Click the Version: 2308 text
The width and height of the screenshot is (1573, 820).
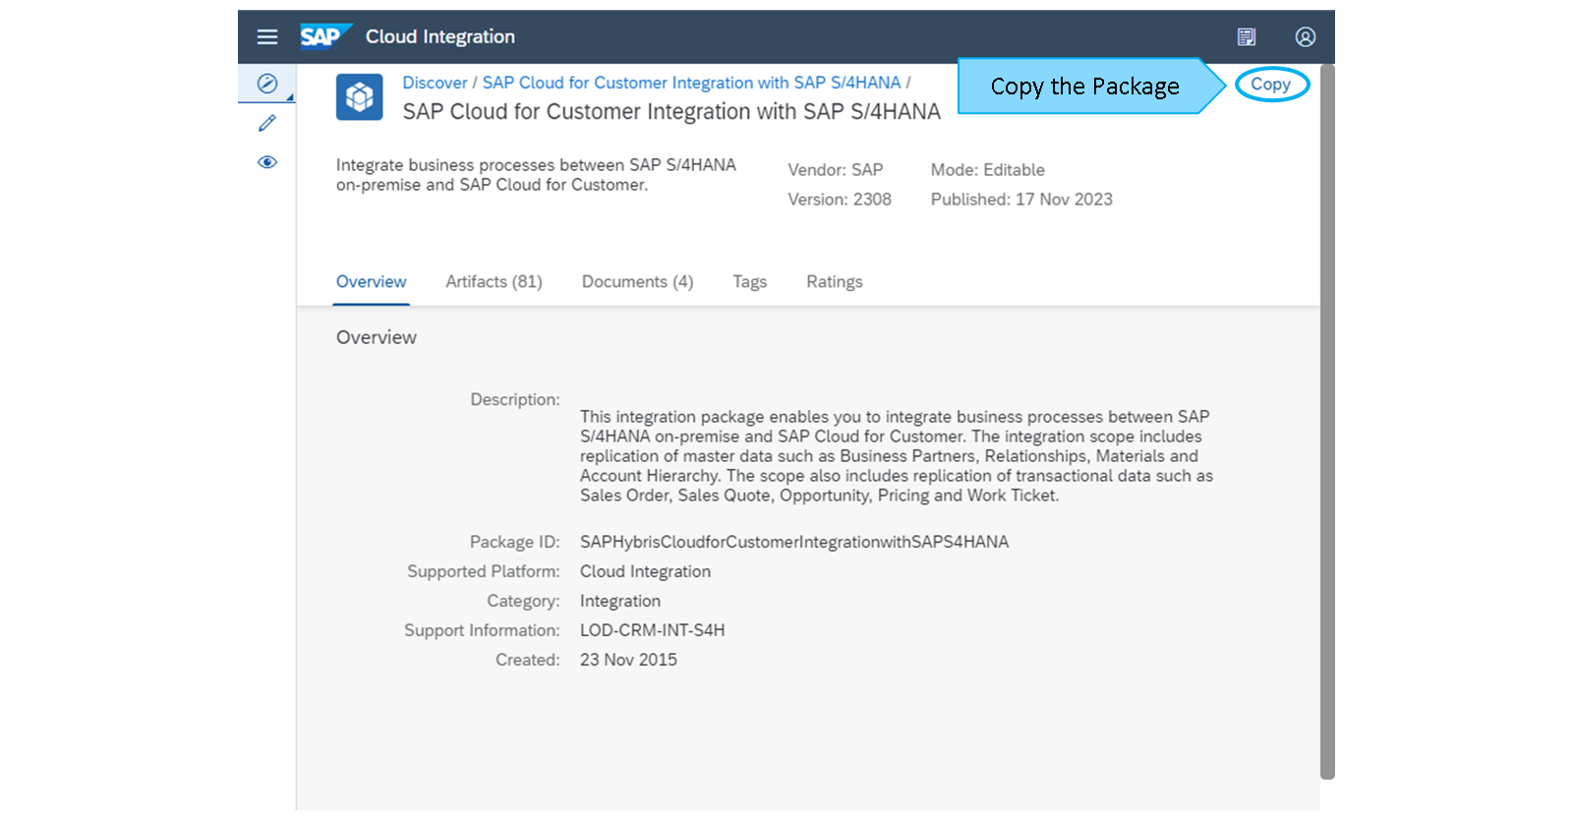840,200
